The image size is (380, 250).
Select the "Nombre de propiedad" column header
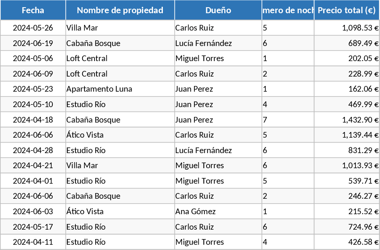click(x=120, y=10)
